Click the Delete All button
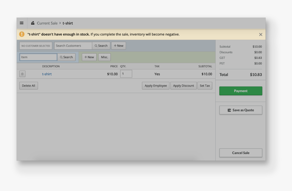292x191 pixels. tap(29, 86)
